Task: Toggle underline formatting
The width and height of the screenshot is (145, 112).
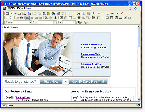Action: 107,14
